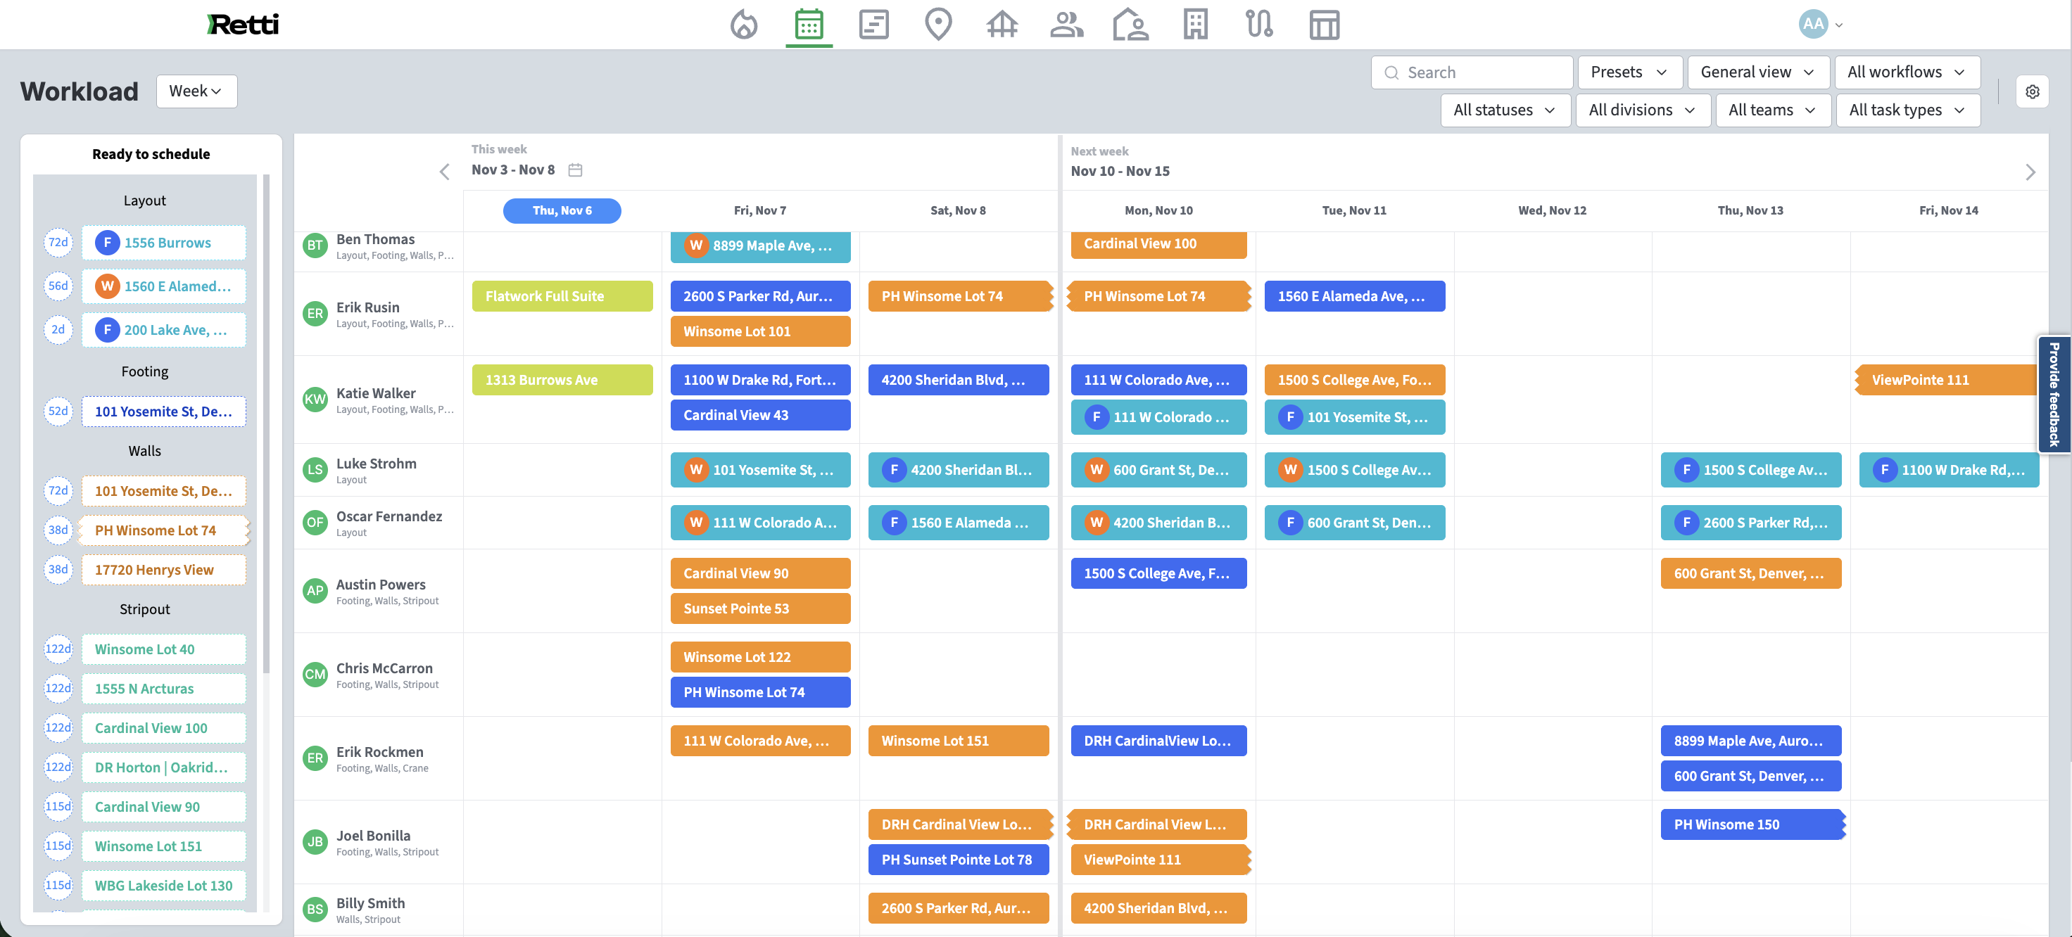This screenshot has width=2072, height=937.
Task: Open the flame activity icon in top navigation
Action: 744,24
